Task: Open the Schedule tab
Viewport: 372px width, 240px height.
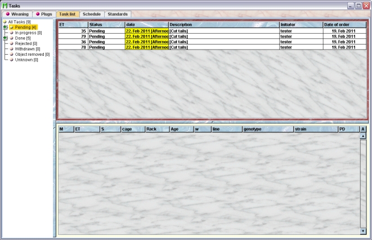Action: (x=91, y=14)
